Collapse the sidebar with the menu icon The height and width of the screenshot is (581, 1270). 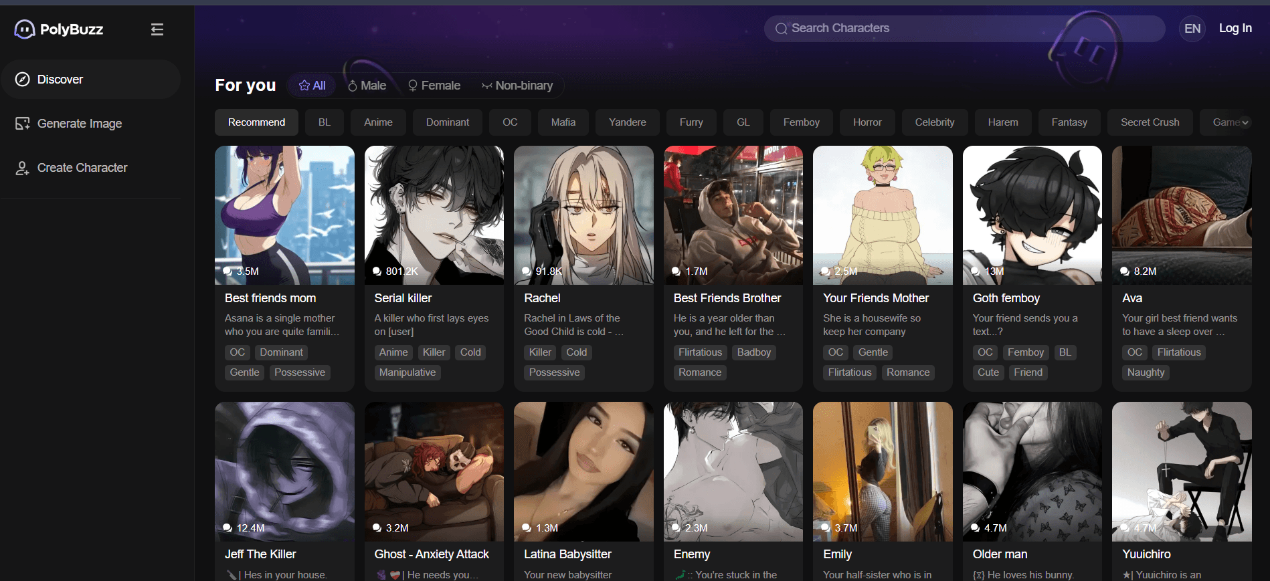click(157, 29)
